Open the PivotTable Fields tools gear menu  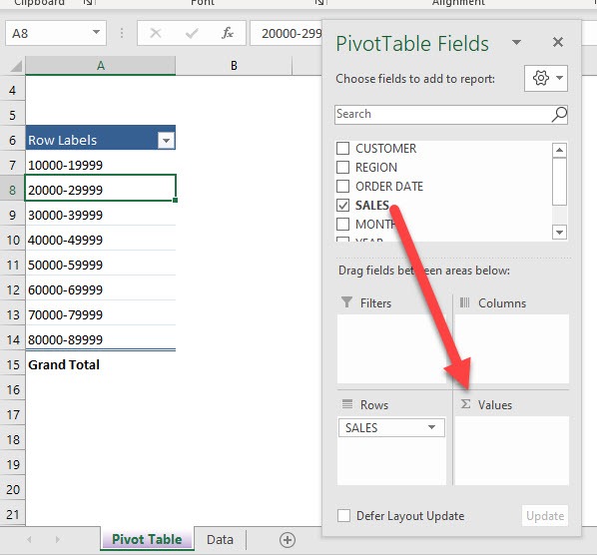546,78
